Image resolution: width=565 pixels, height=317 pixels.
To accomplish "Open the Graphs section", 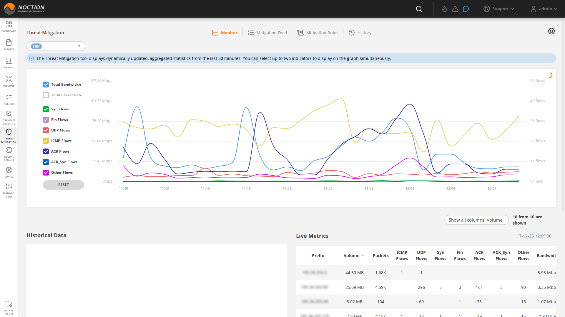I will click(9, 63).
